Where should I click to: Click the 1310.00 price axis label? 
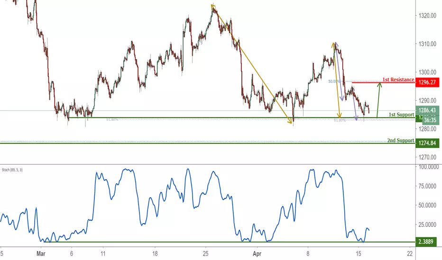tap(427, 44)
